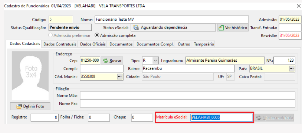The width and height of the screenshot is (302, 133).
Task: Open Ver histórico for eSocial status
Action: pos(233,28)
